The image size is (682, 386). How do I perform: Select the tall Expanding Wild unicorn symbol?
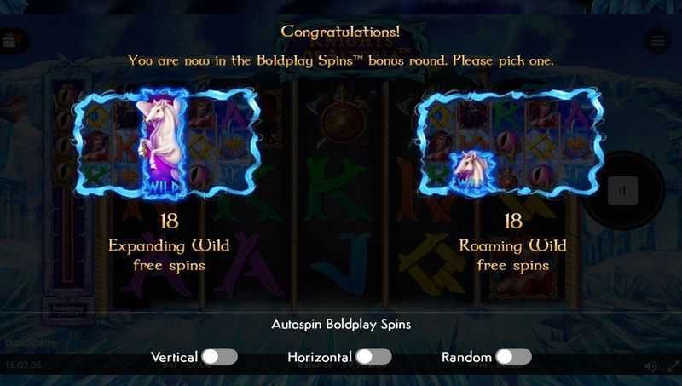point(163,144)
